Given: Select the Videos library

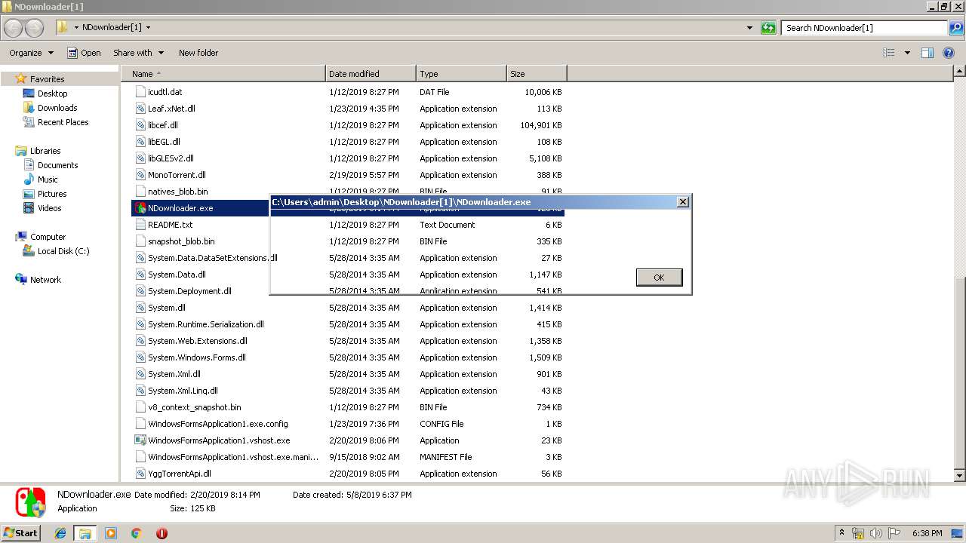Looking at the screenshot, I should tap(49, 208).
